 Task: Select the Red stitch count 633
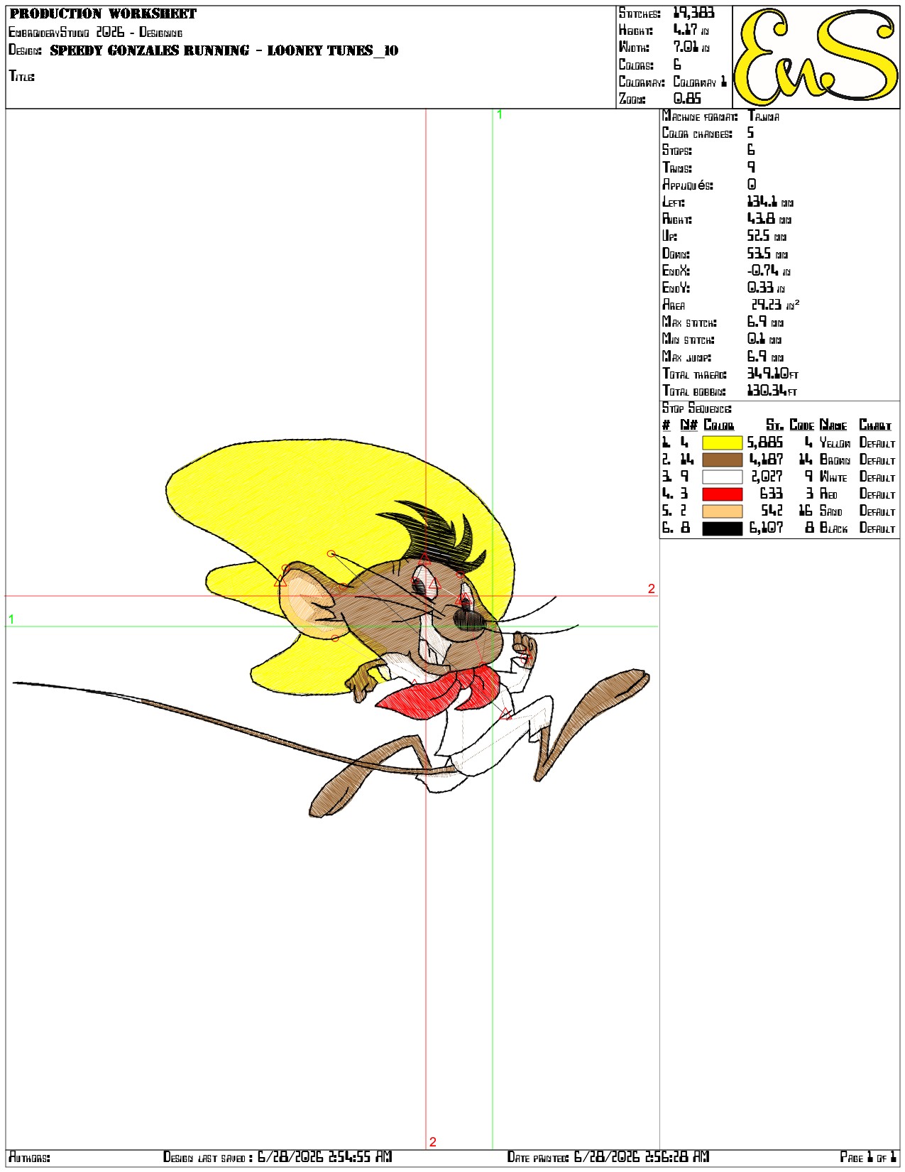(772, 494)
